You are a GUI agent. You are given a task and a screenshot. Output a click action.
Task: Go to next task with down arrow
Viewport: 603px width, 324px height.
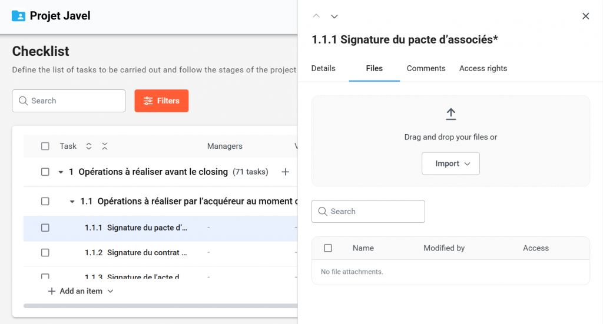pos(334,16)
